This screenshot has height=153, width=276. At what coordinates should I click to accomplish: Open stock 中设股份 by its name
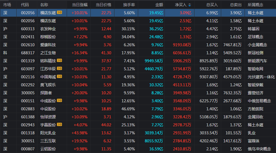(48, 109)
